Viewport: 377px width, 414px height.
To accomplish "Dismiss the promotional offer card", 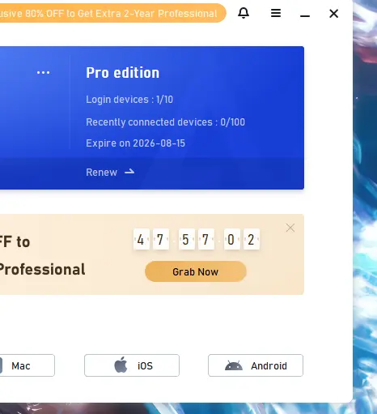I will (x=290, y=228).
